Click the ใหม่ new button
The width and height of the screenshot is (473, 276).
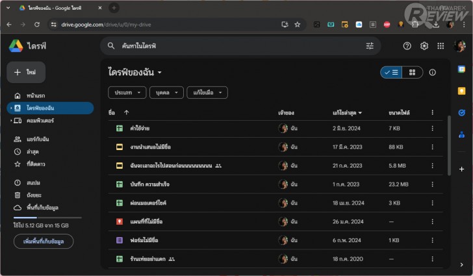coord(26,73)
